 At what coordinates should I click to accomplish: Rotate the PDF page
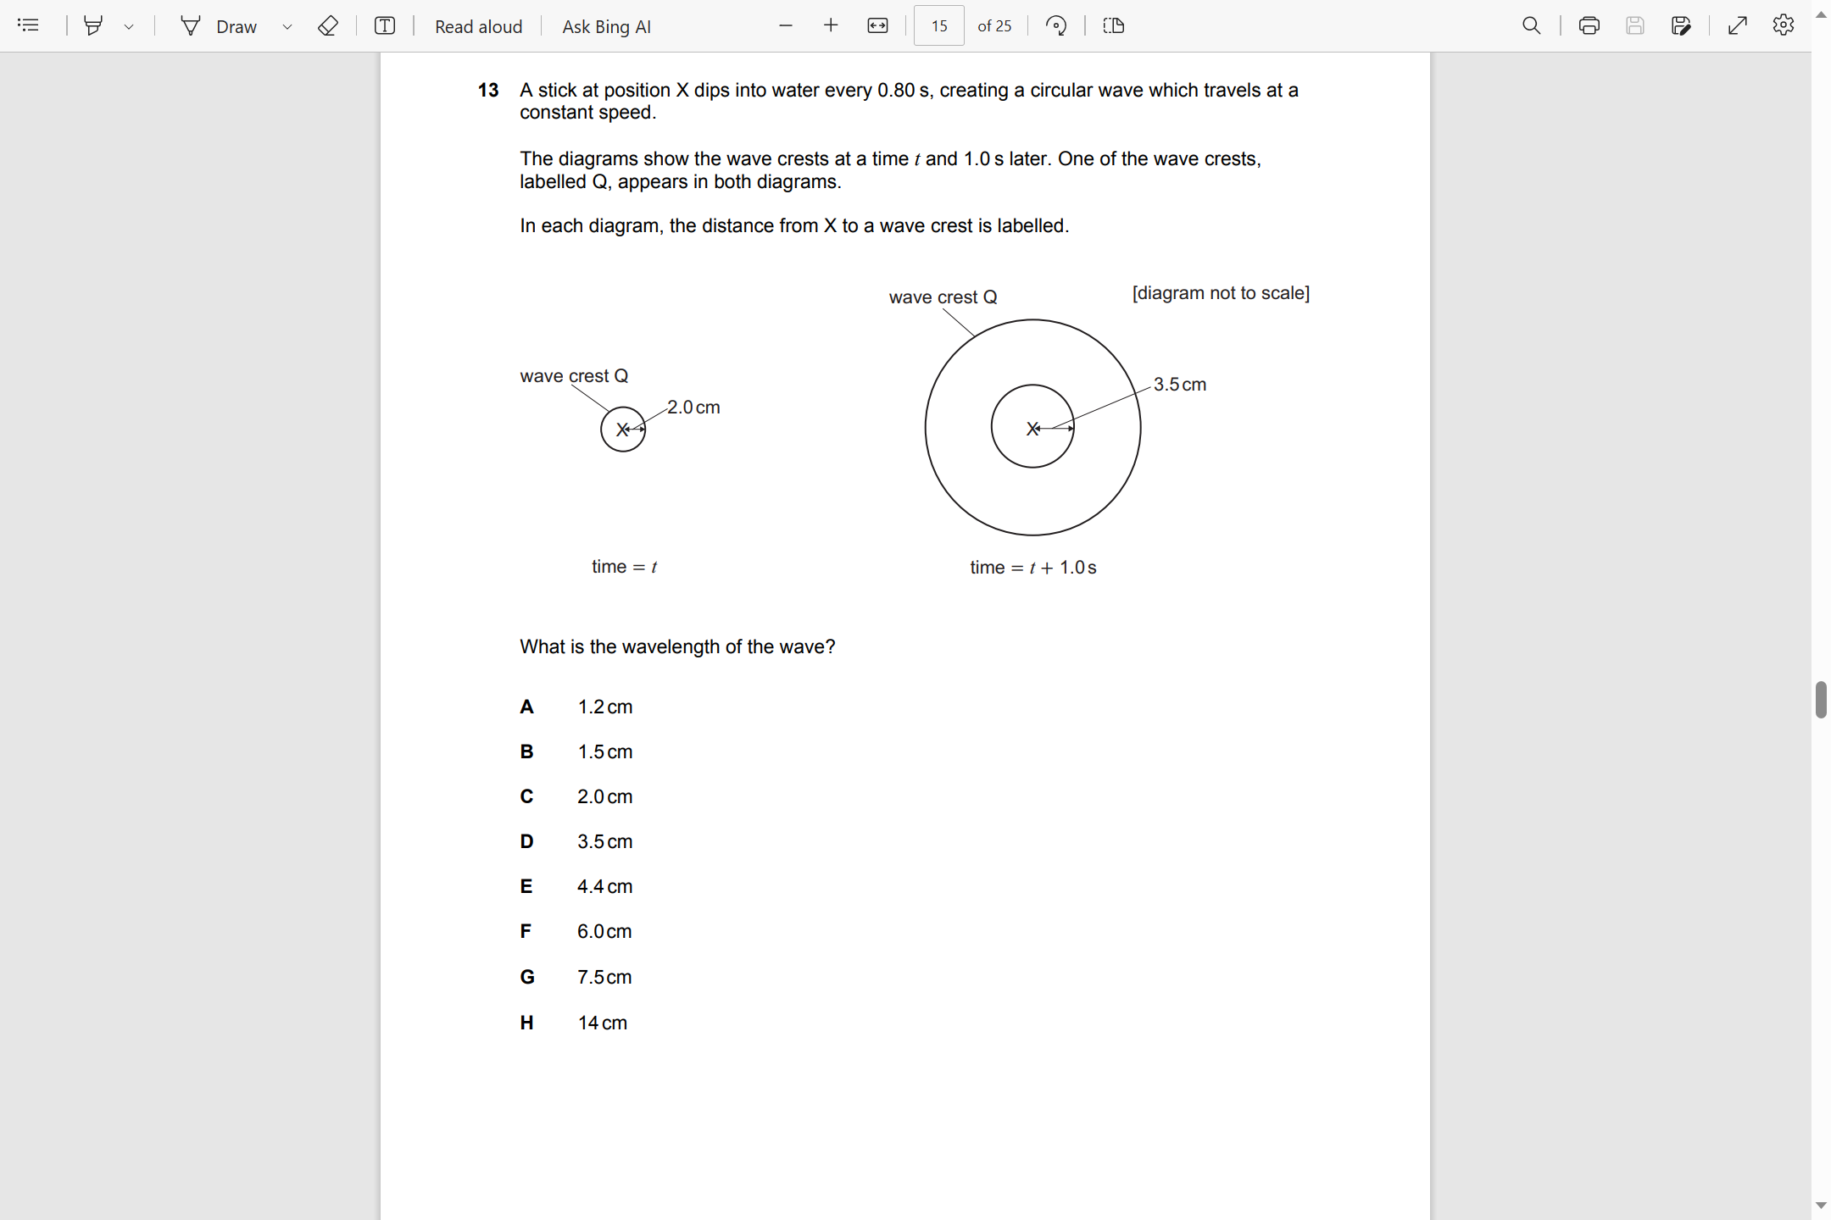(1056, 25)
